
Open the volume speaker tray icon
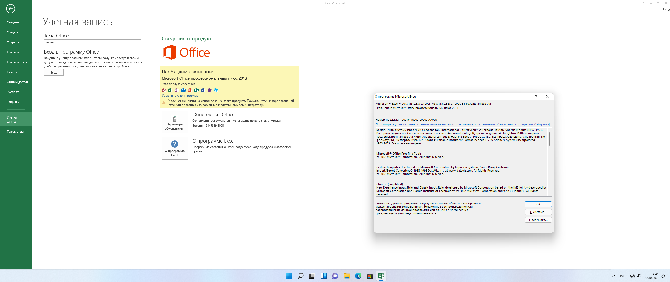tap(639, 276)
